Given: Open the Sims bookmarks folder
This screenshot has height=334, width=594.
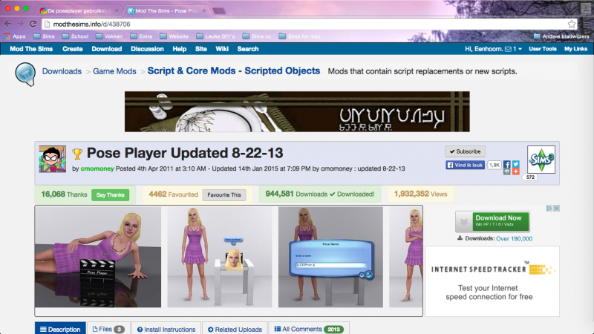Looking at the screenshot, I should click(44, 36).
